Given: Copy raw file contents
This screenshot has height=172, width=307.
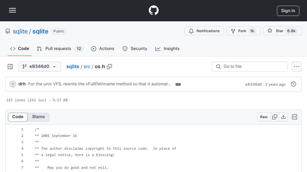Looking at the screenshot, I should click(x=275, y=117).
